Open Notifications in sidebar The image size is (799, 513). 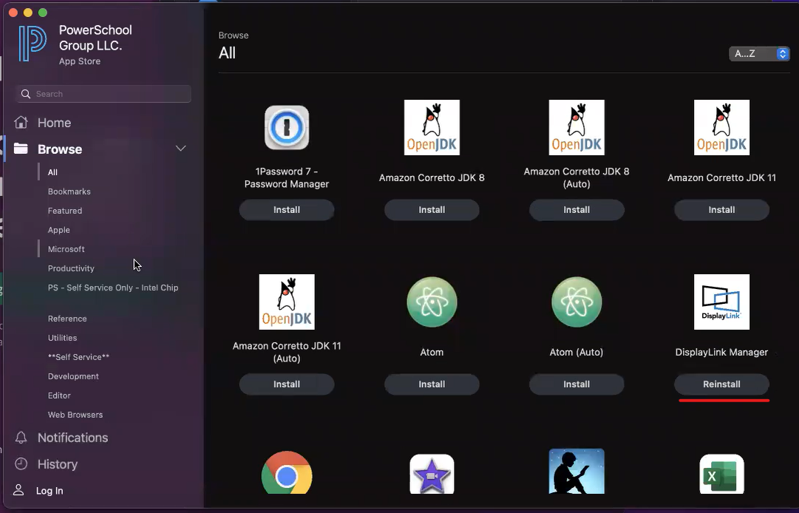(x=73, y=438)
